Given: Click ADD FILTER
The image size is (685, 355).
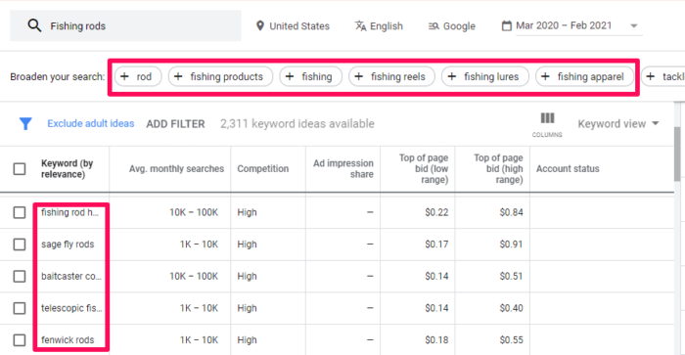Looking at the screenshot, I should [x=175, y=124].
